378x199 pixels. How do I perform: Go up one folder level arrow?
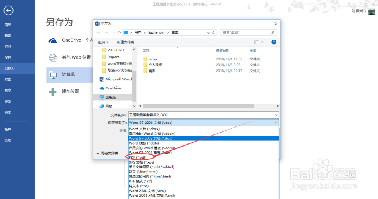click(119, 32)
